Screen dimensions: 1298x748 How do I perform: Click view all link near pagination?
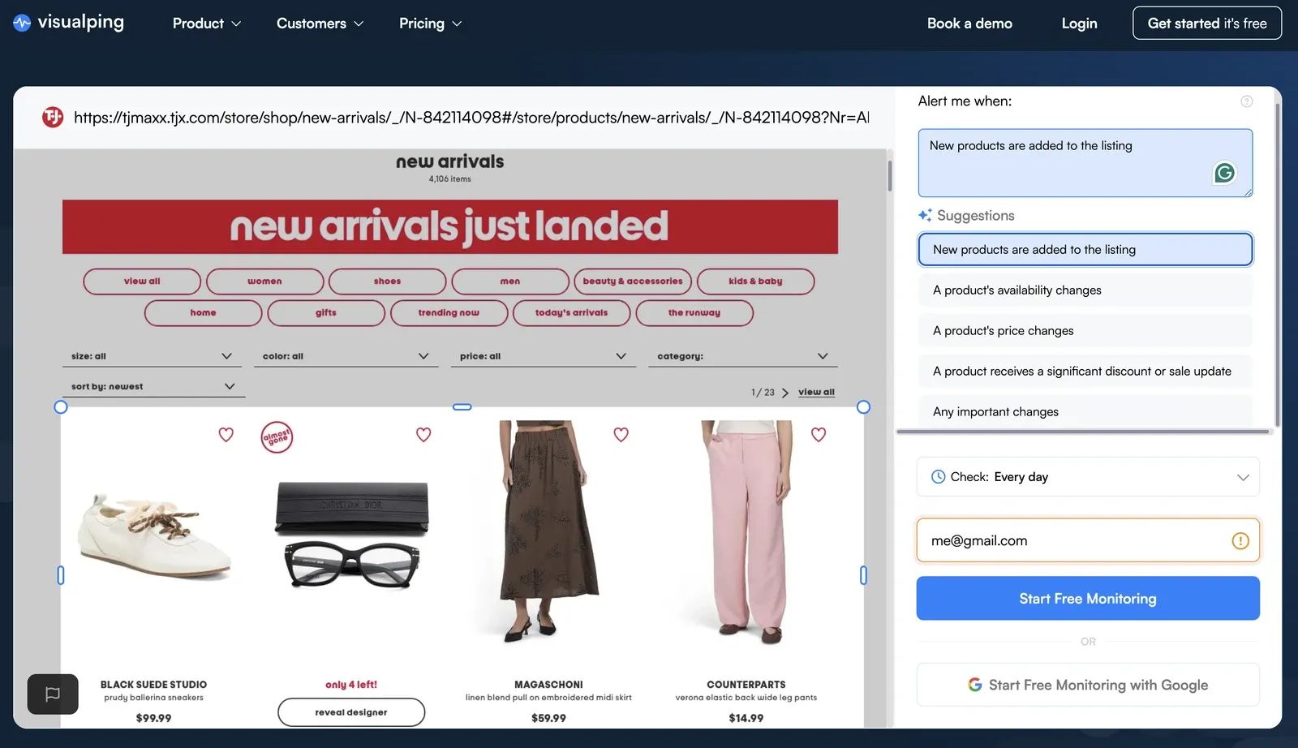816,392
